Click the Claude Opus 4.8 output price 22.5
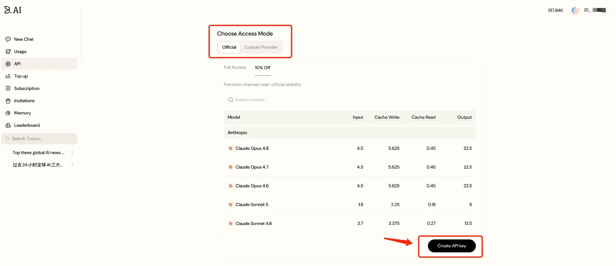This screenshot has height=266, width=616. [467, 148]
